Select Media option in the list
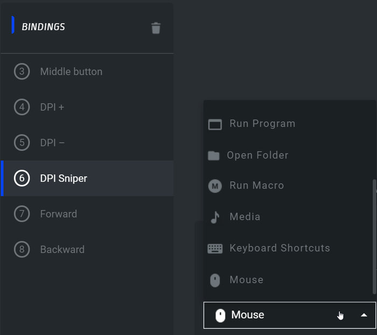377x335 pixels. pos(245,217)
